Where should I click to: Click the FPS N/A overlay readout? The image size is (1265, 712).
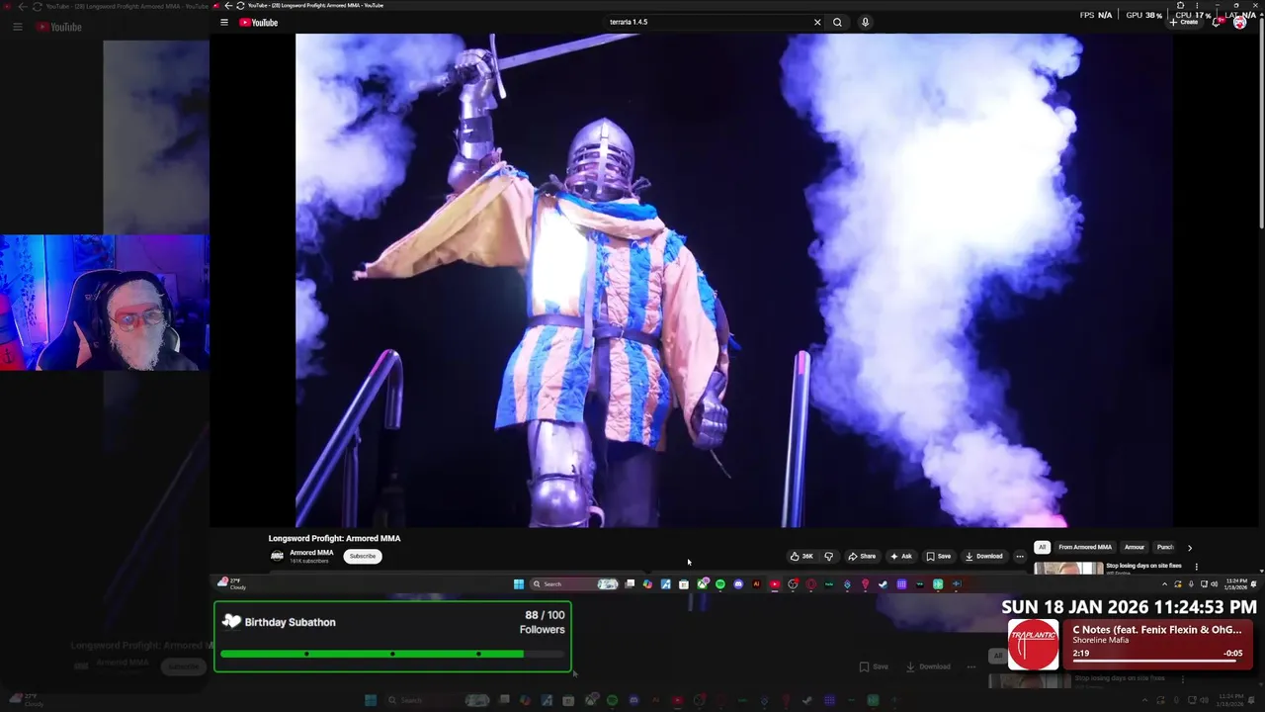(1096, 15)
